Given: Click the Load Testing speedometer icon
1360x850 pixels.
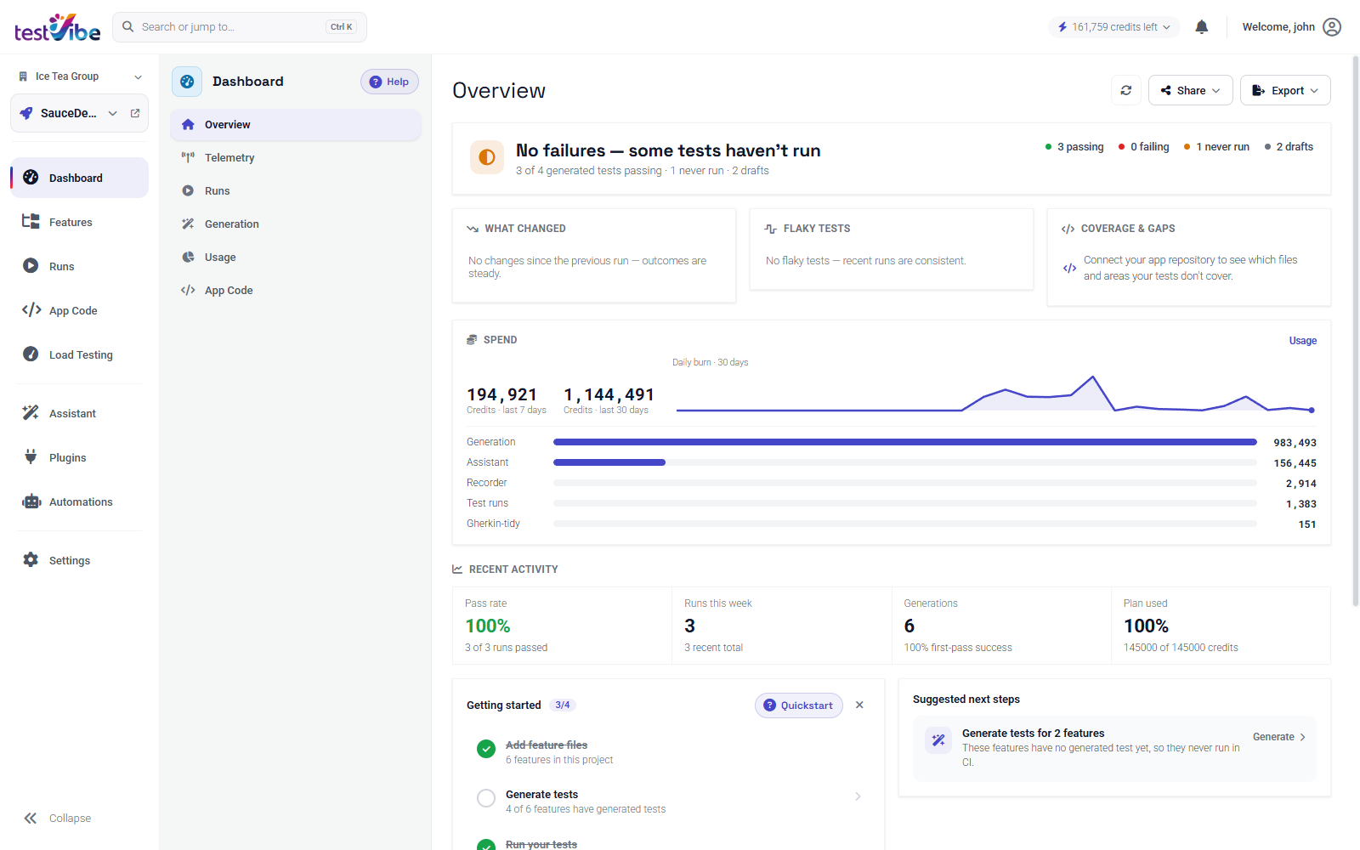Looking at the screenshot, I should [31, 354].
